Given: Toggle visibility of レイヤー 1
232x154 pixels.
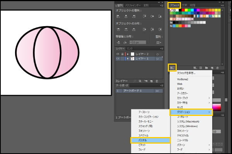Looking at the screenshot, I should tap(118, 59).
